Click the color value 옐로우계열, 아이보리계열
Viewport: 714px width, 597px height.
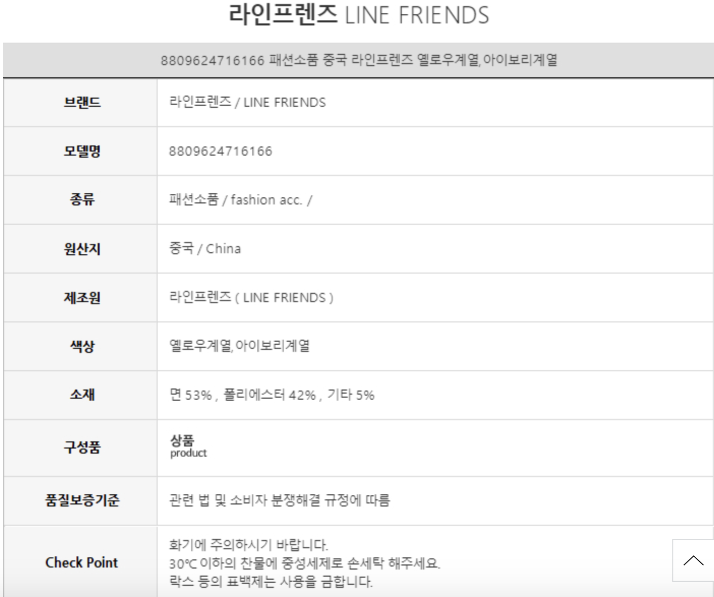(240, 346)
